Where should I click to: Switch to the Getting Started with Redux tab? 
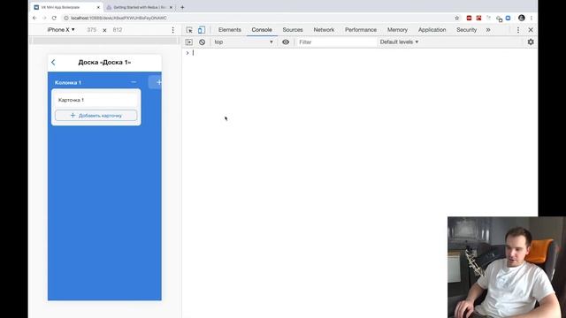(x=140, y=7)
